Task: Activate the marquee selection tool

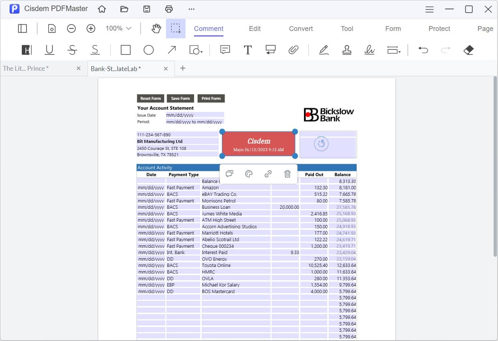Action: click(x=176, y=28)
